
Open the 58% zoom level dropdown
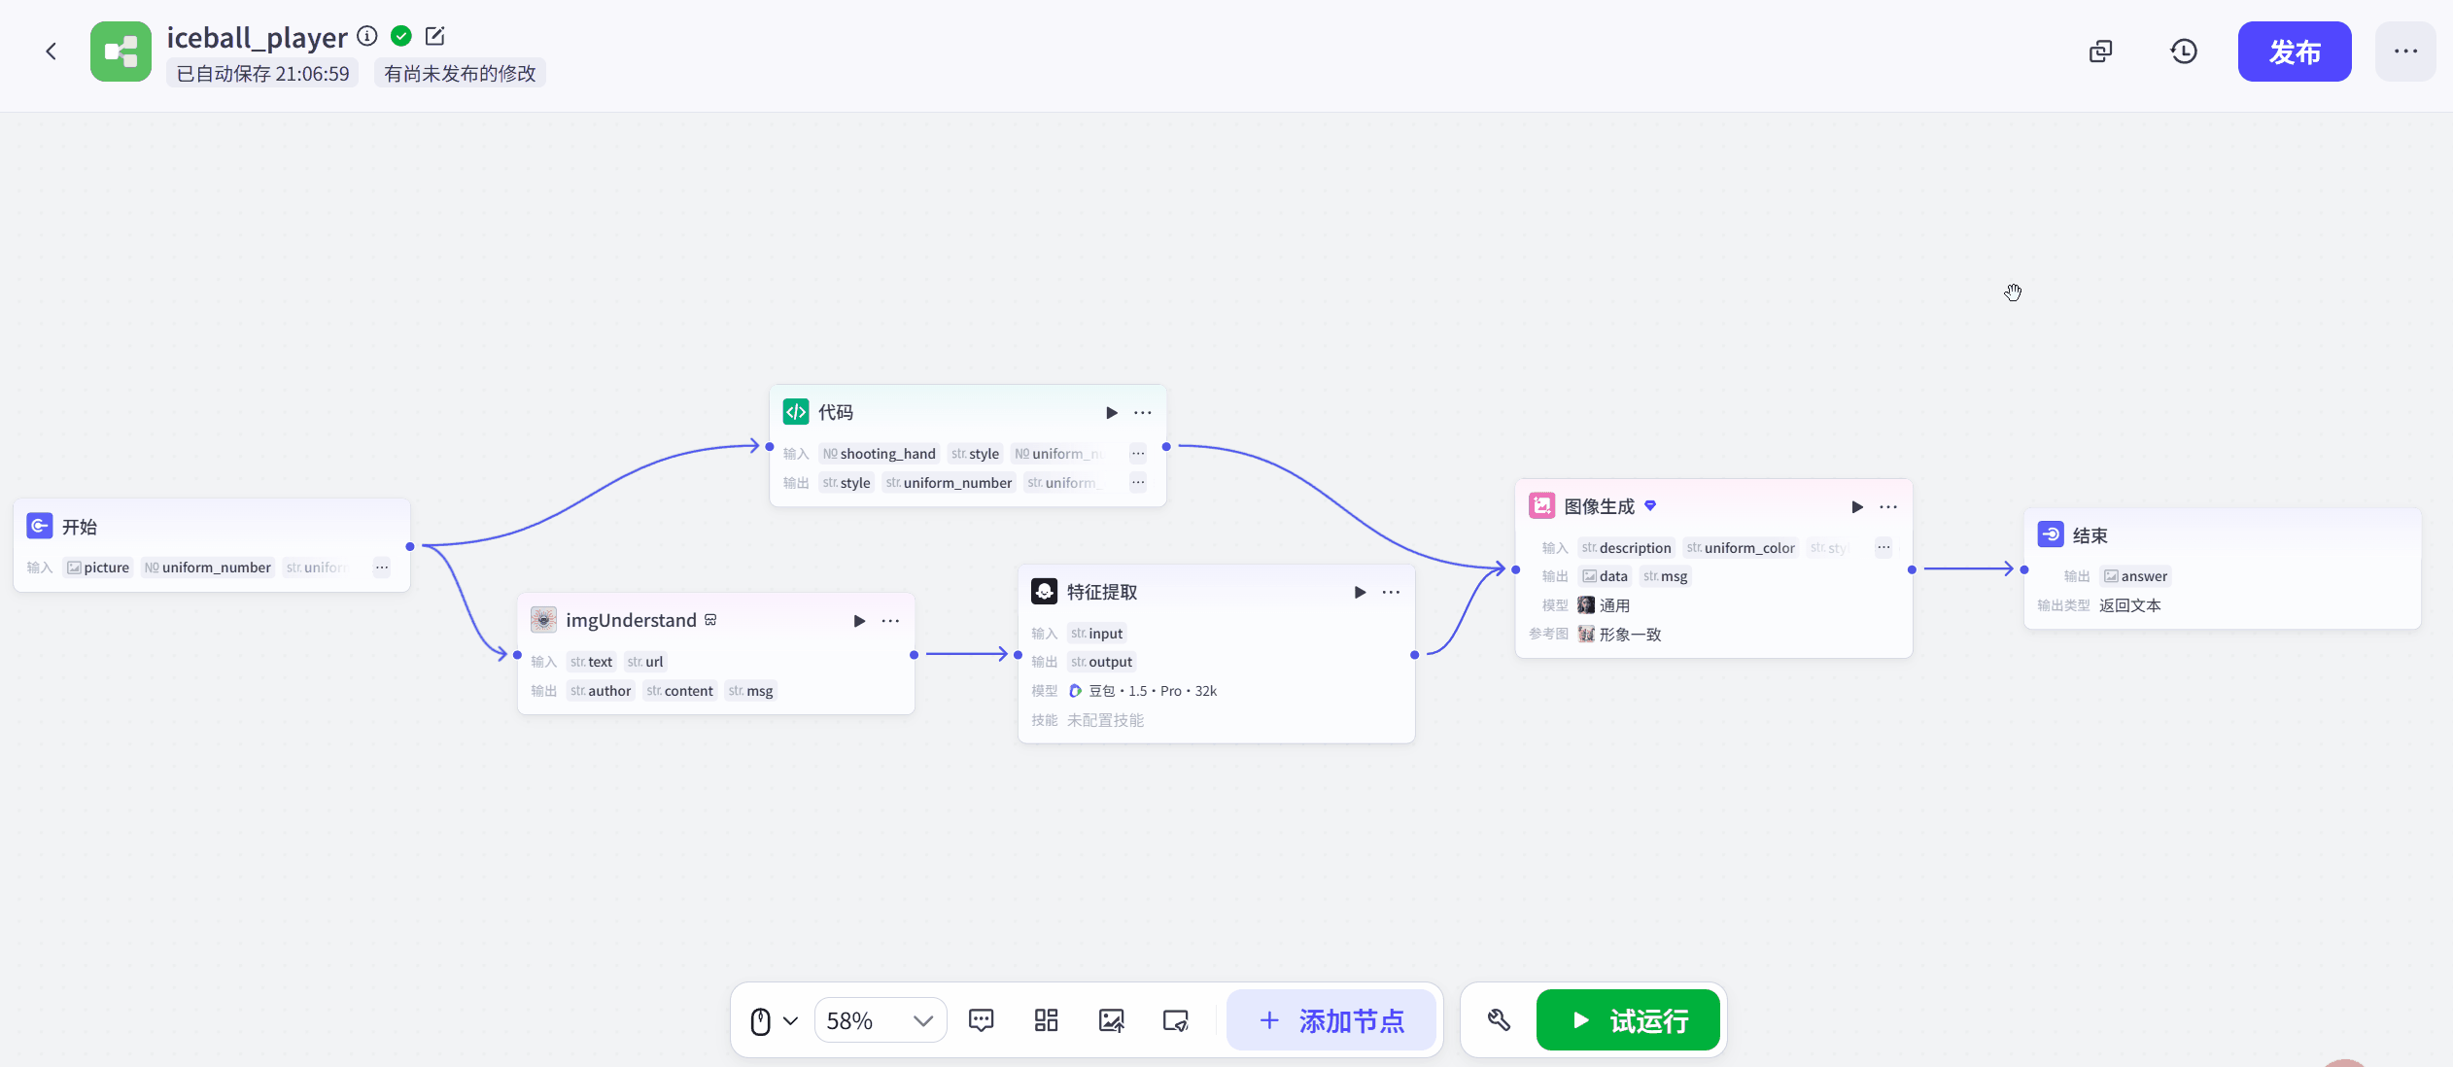point(880,1020)
